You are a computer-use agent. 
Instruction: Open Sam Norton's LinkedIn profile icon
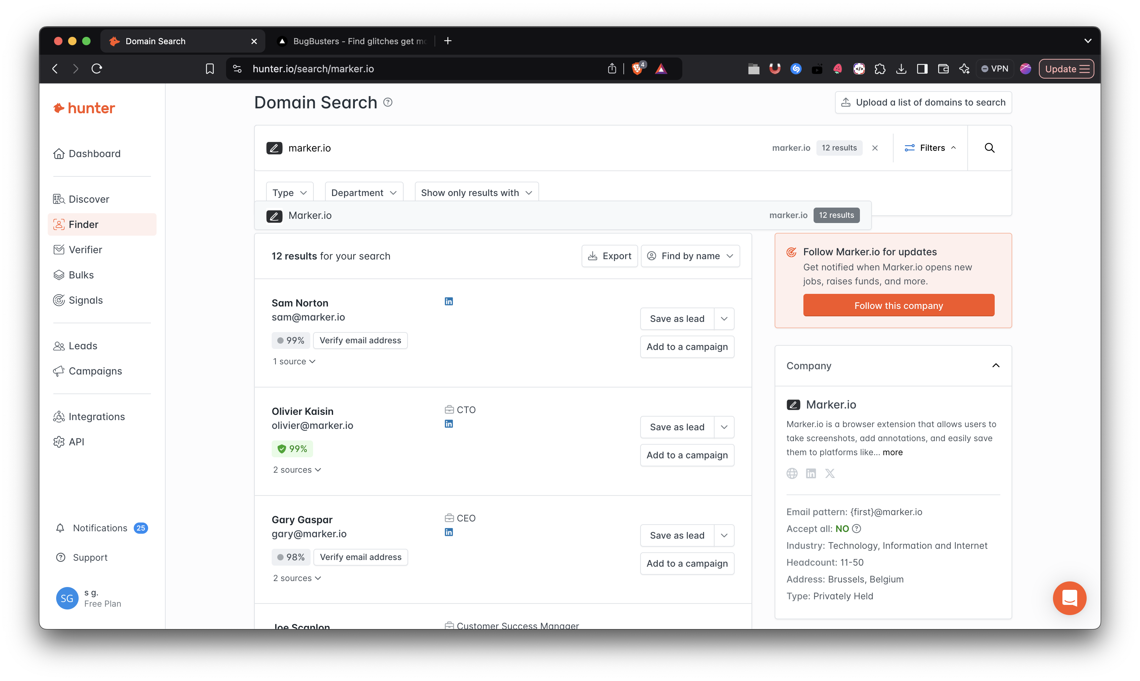[449, 302]
